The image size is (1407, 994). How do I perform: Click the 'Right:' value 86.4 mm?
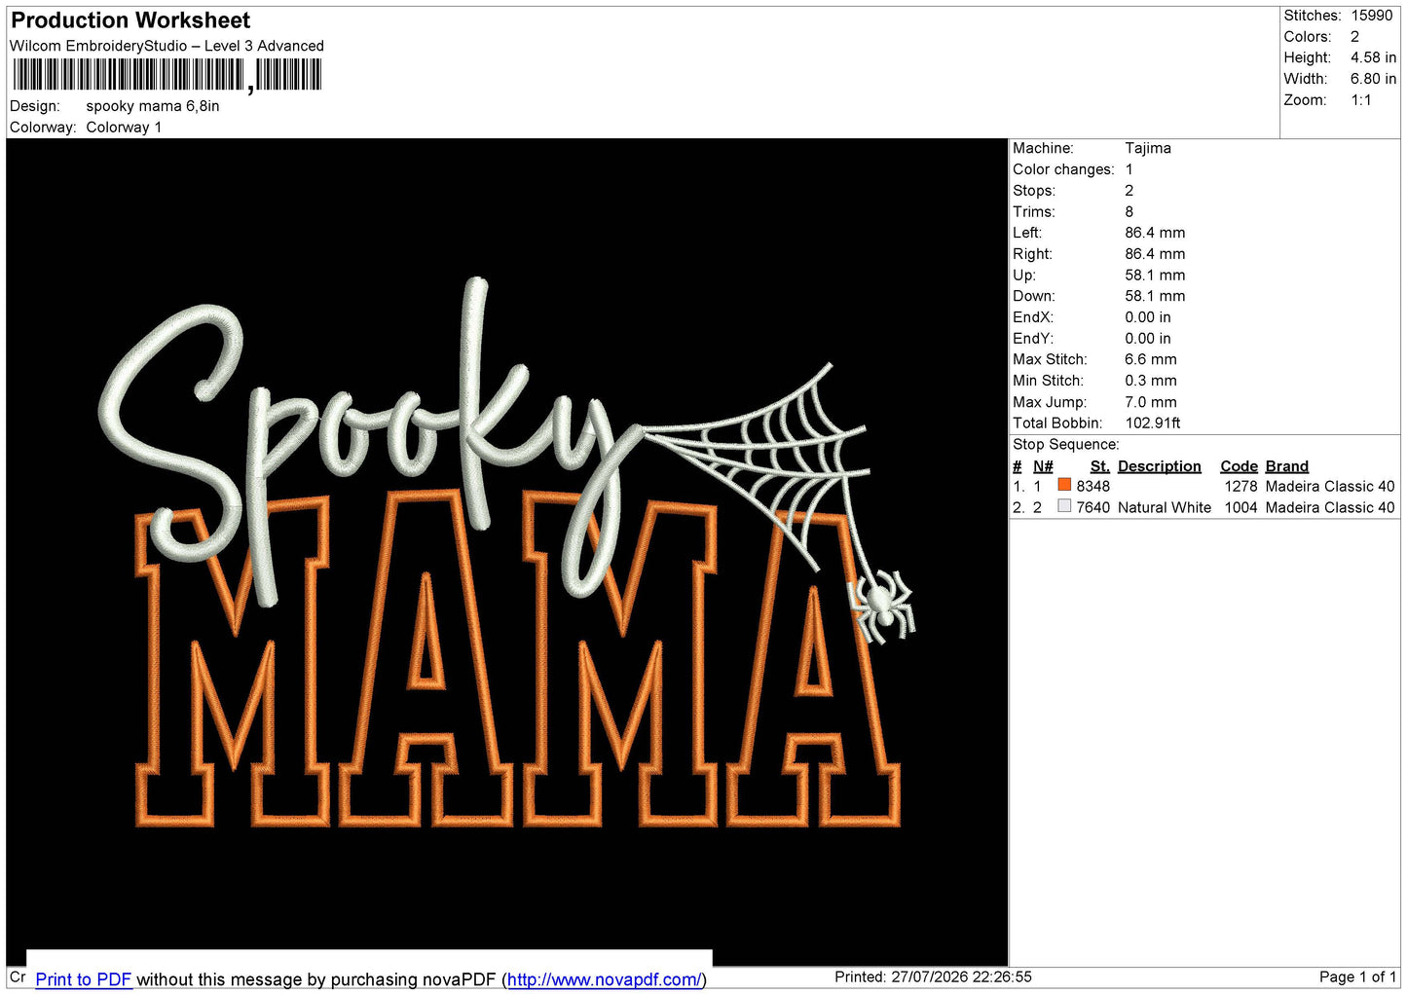pos(1155,254)
